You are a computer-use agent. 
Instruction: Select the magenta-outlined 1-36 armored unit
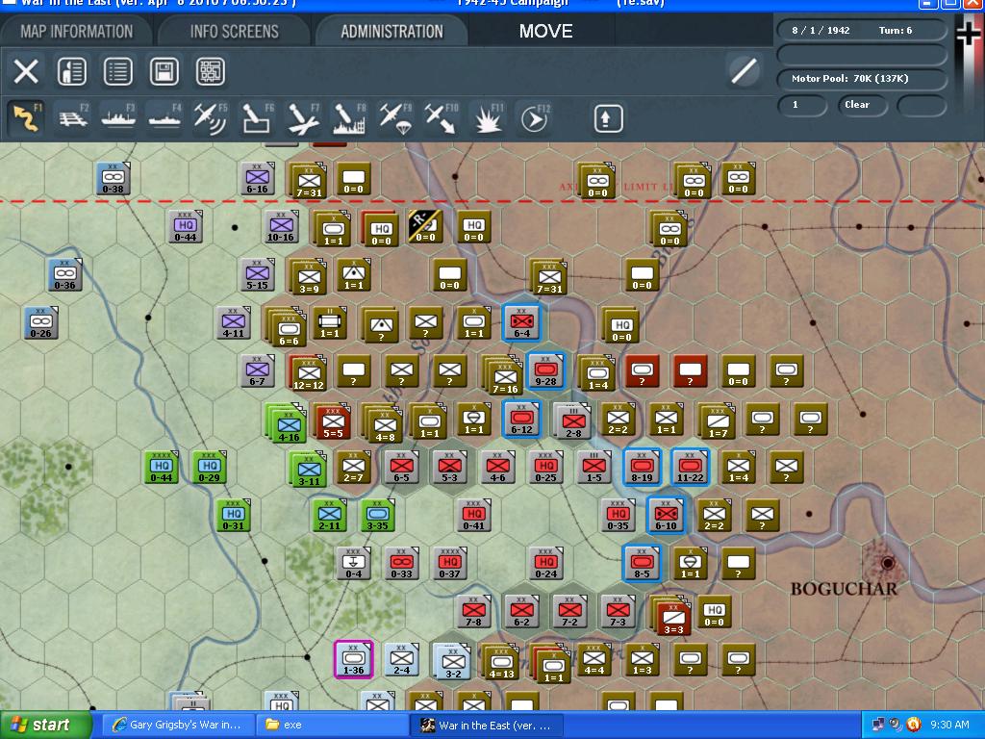pyautogui.click(x=354, y=660)
